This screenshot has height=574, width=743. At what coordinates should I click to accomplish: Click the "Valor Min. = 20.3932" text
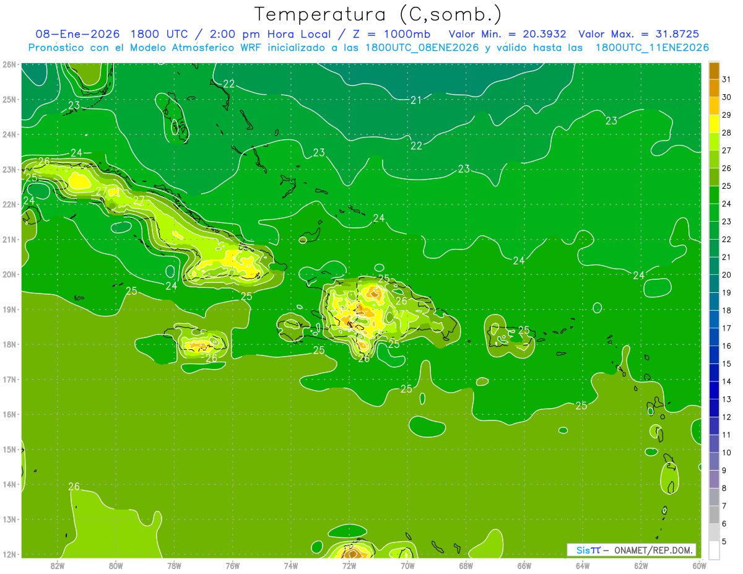pos(508,34)
